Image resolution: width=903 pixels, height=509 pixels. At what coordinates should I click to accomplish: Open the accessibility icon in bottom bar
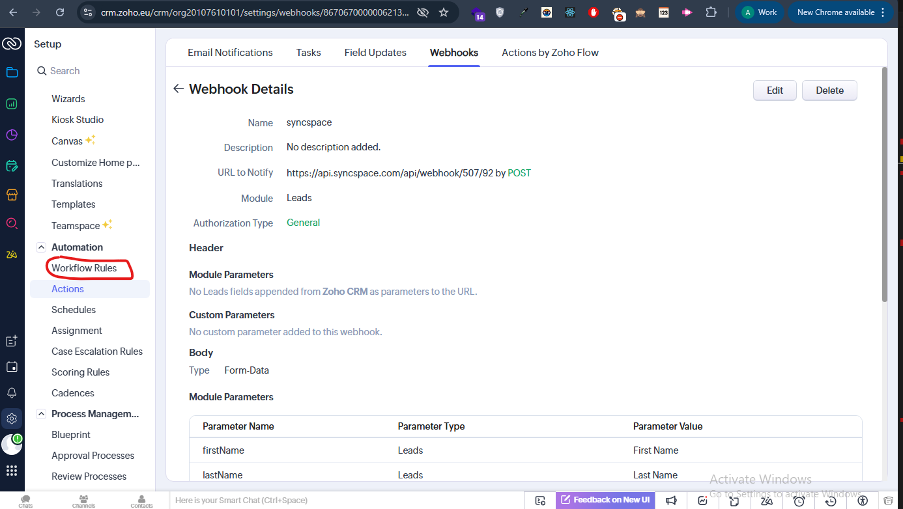point(863,500)
